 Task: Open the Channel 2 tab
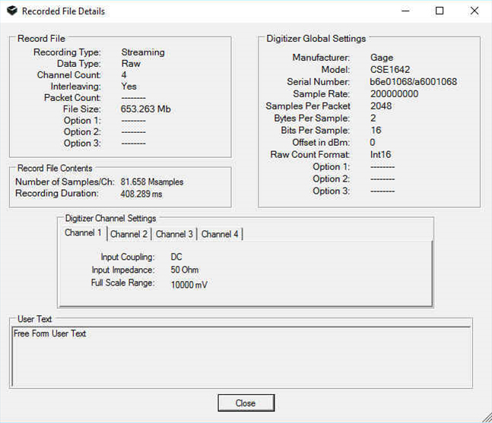[x=129, y=234]
